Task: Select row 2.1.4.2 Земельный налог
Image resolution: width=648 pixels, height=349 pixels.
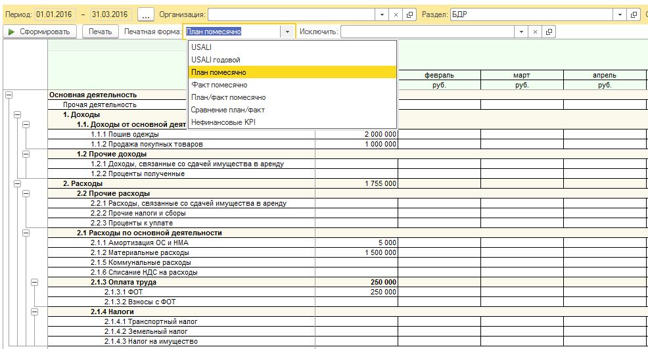Action: [181, 332]
